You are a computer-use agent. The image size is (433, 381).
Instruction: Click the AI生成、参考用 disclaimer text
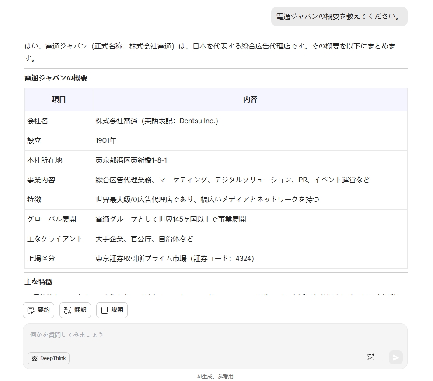[215, 377]
